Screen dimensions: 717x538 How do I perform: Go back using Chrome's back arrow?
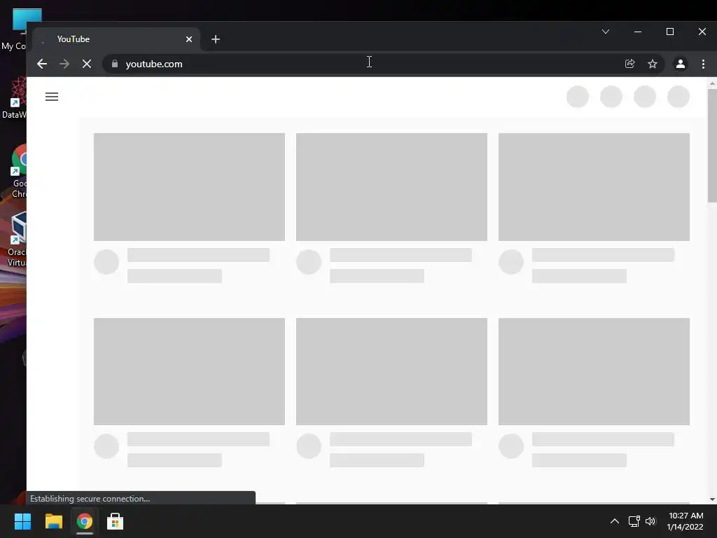point(42,64)
